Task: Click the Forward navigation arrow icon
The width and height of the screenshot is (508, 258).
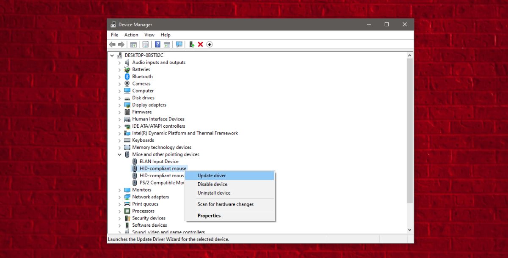Action: tap(121, 44)
